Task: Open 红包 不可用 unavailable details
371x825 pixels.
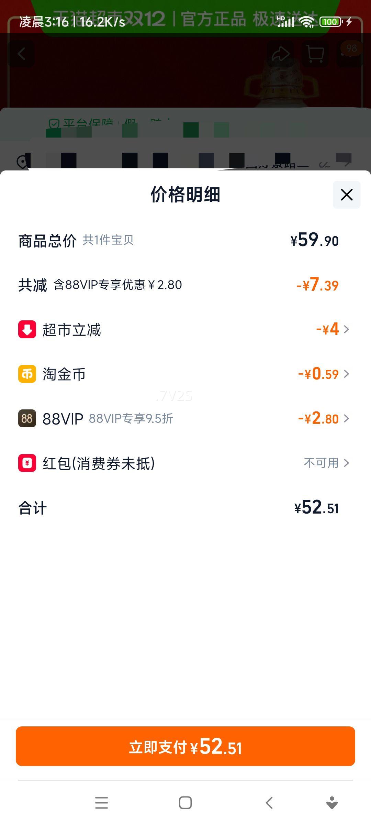Action: click(326, 463)
